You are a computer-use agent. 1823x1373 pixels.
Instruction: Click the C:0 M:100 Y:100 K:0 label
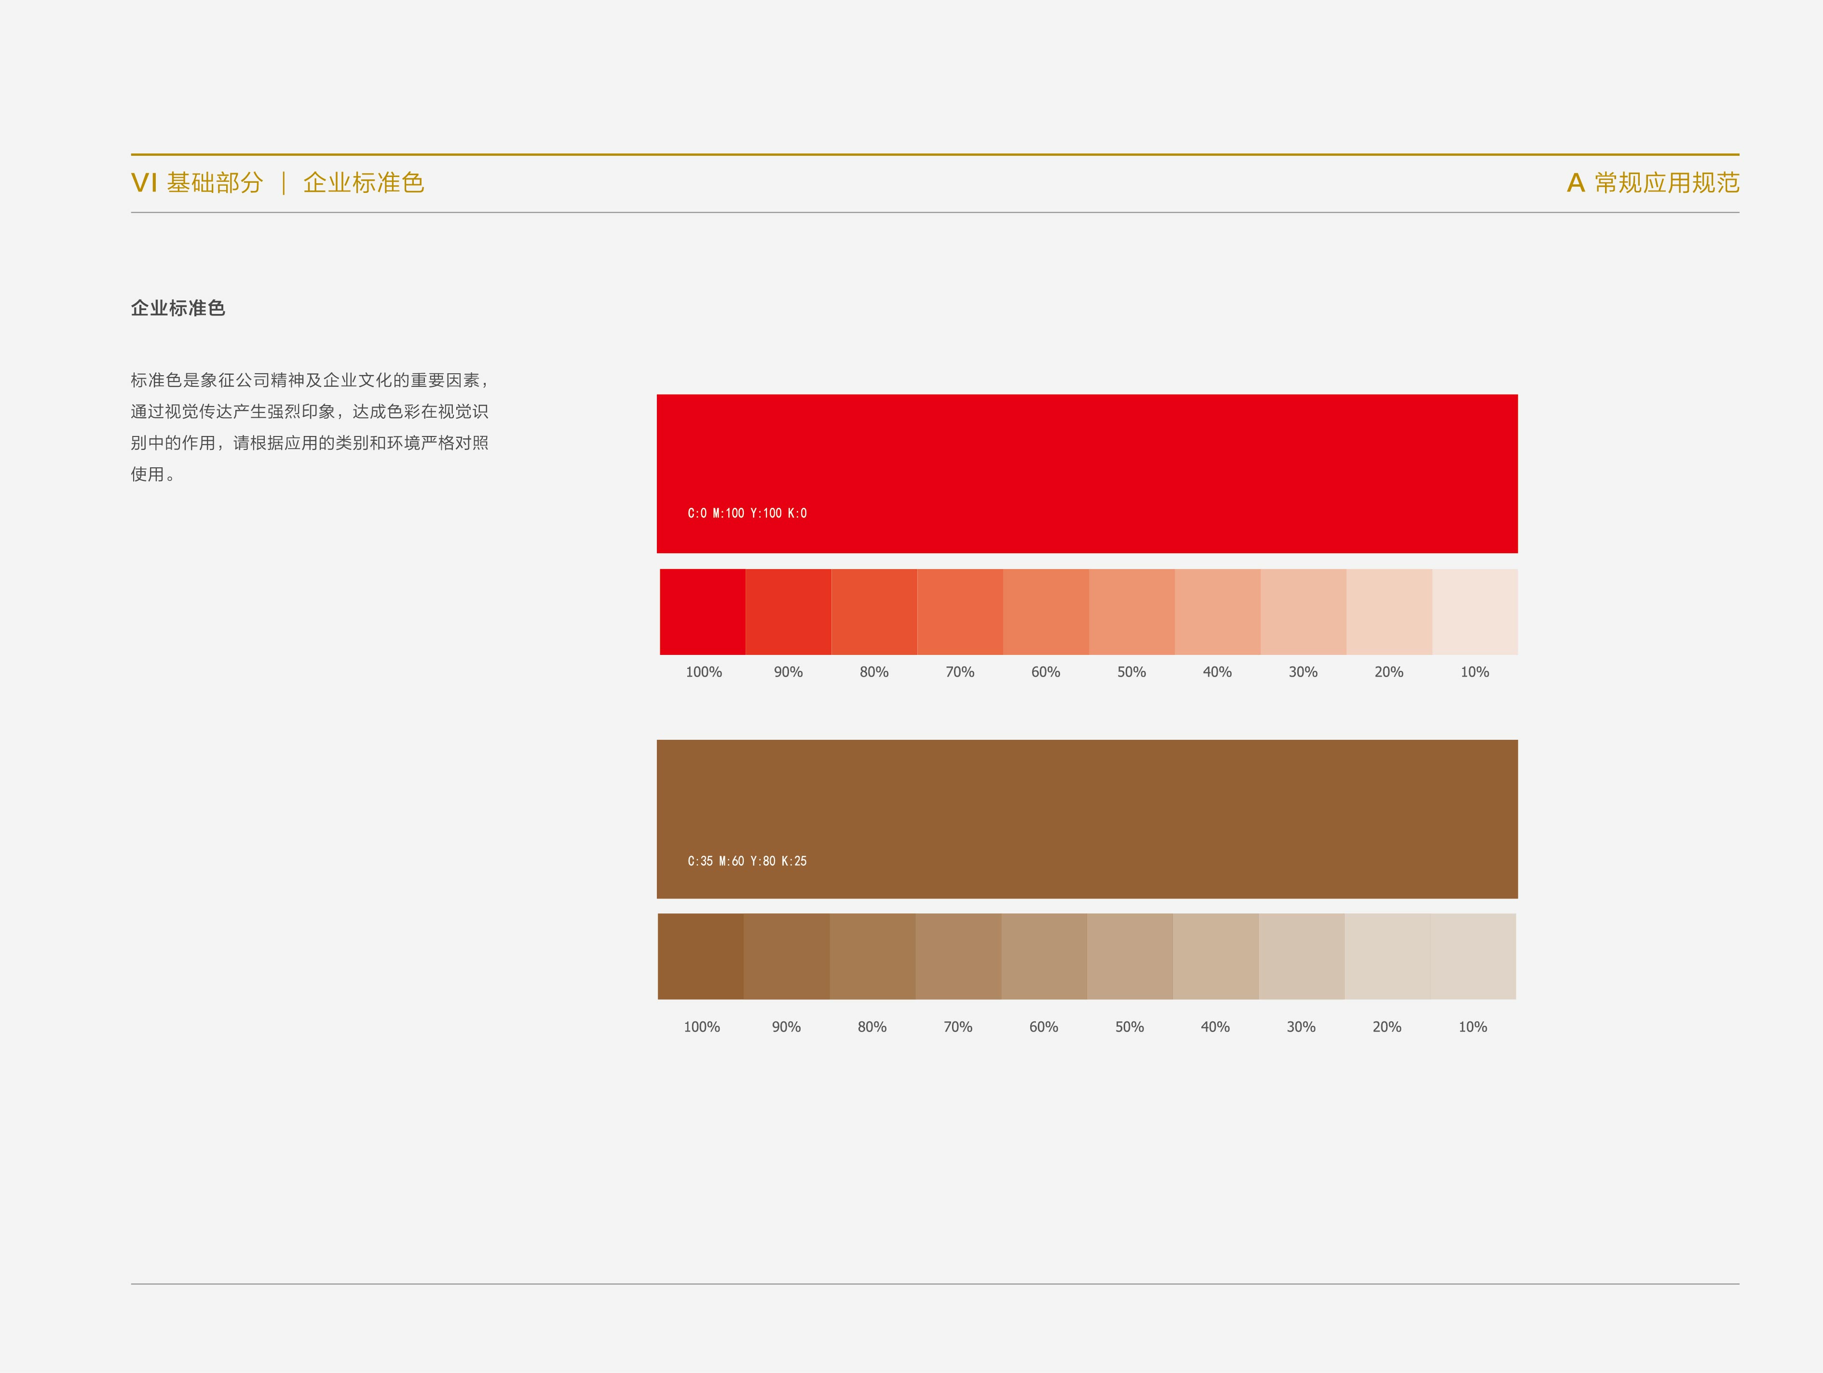pyautogui.click(x=747, y=514)
